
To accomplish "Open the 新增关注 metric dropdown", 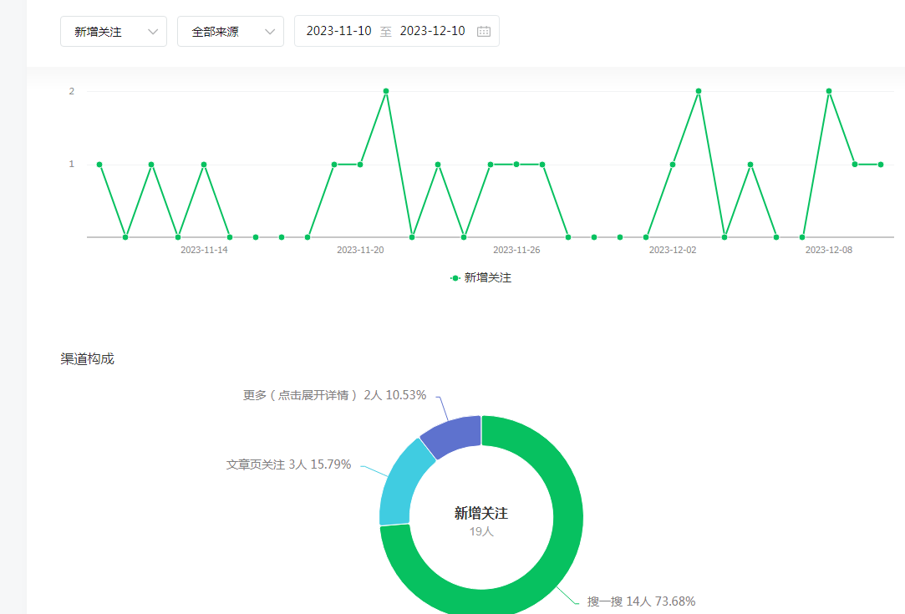I will click(113, 31).
